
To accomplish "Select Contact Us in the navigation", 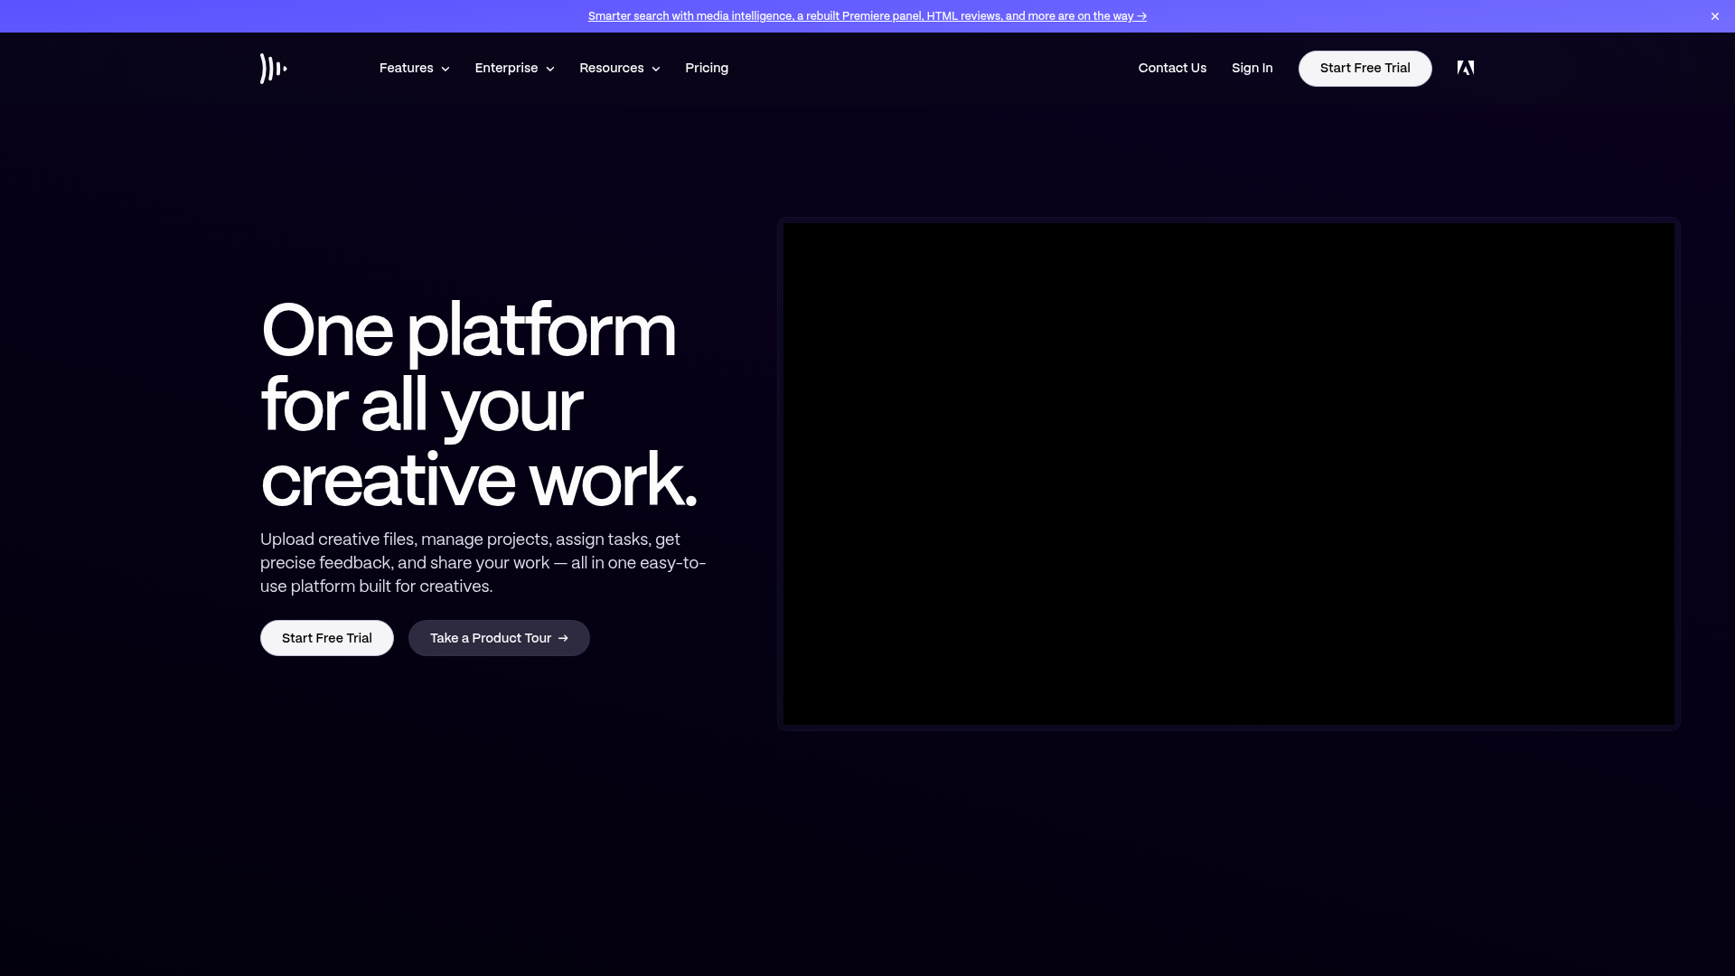I will [1172, 68].
